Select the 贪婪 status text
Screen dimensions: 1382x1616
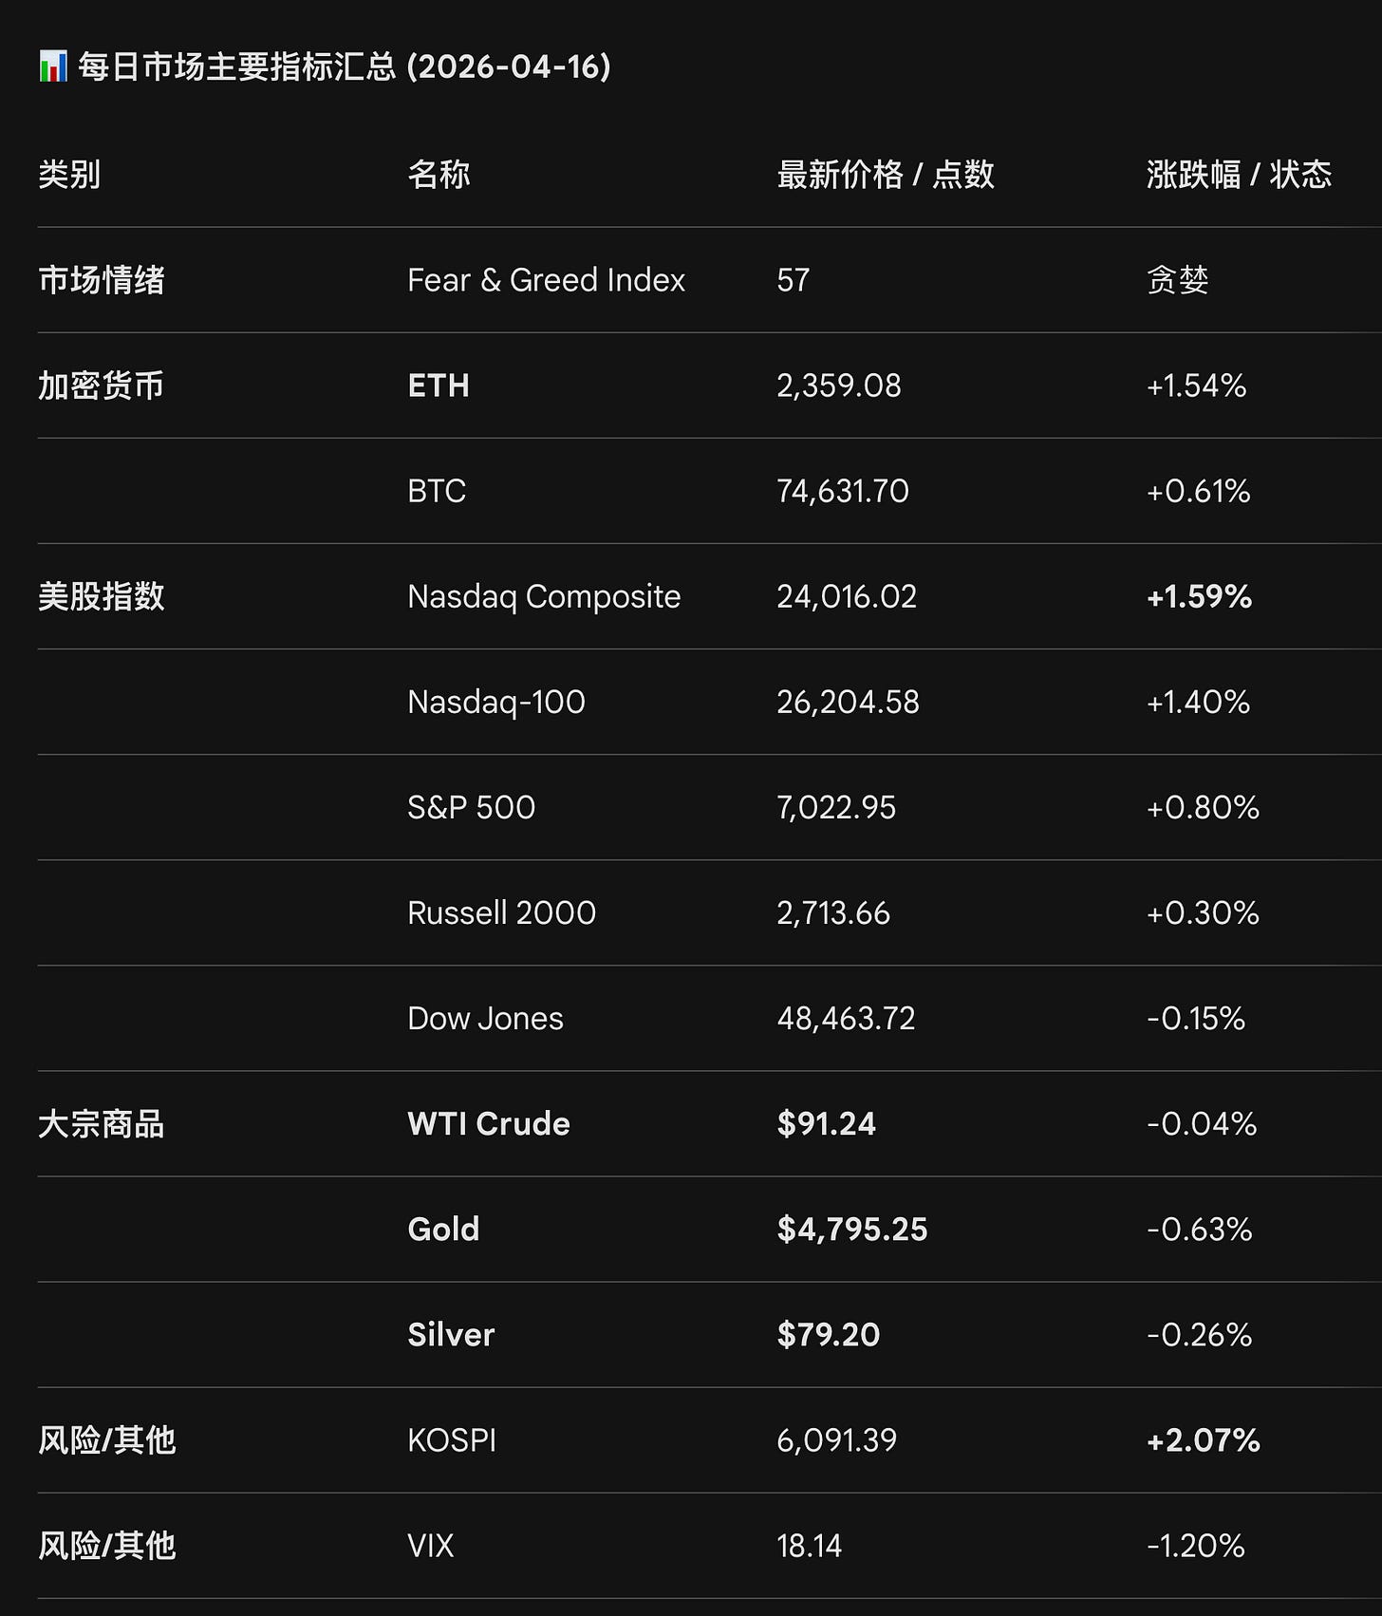point(1178,280)
